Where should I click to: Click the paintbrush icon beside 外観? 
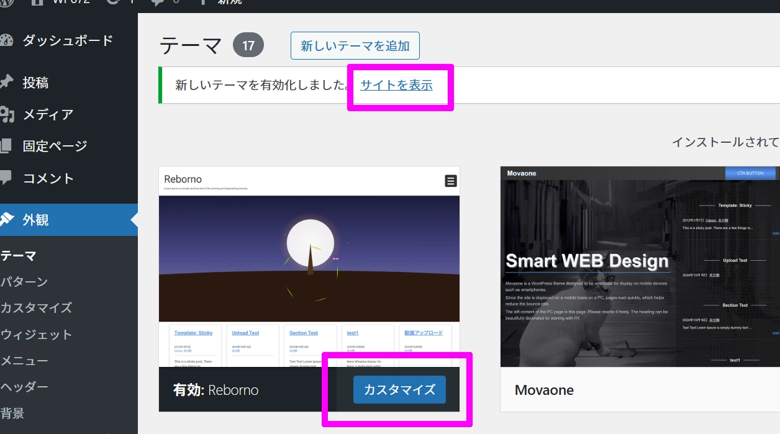click(6, 220)
